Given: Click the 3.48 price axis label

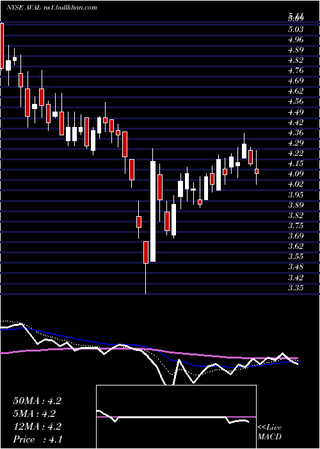Looking at the screenshot, I should coord(296,267).
